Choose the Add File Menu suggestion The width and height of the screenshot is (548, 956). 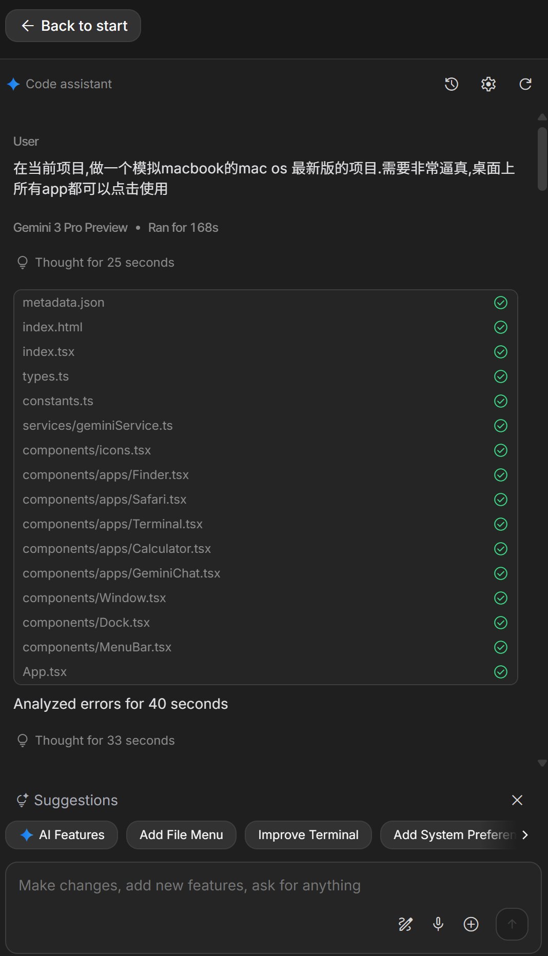click(x=181, y=835)
